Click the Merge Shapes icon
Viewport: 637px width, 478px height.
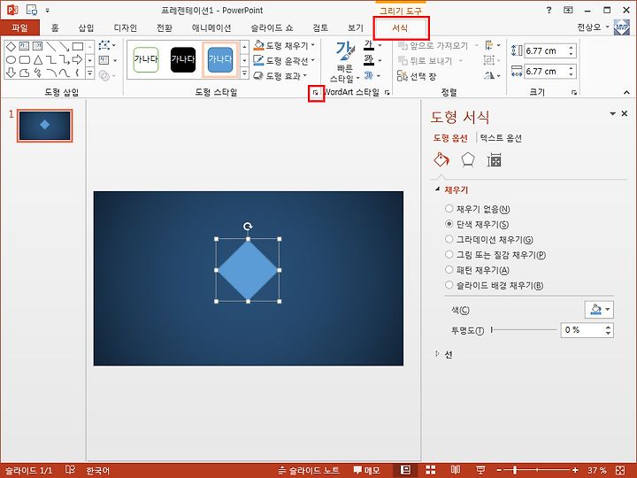pyautogui.click(x=106, y=75)
